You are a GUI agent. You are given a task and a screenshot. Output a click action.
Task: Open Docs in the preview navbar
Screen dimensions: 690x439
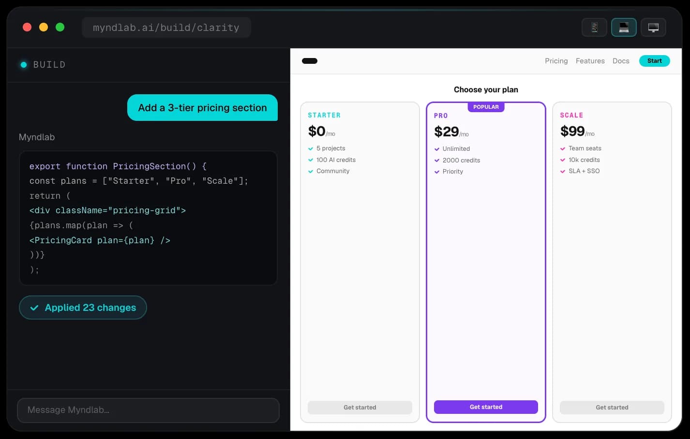click(621, 61)
